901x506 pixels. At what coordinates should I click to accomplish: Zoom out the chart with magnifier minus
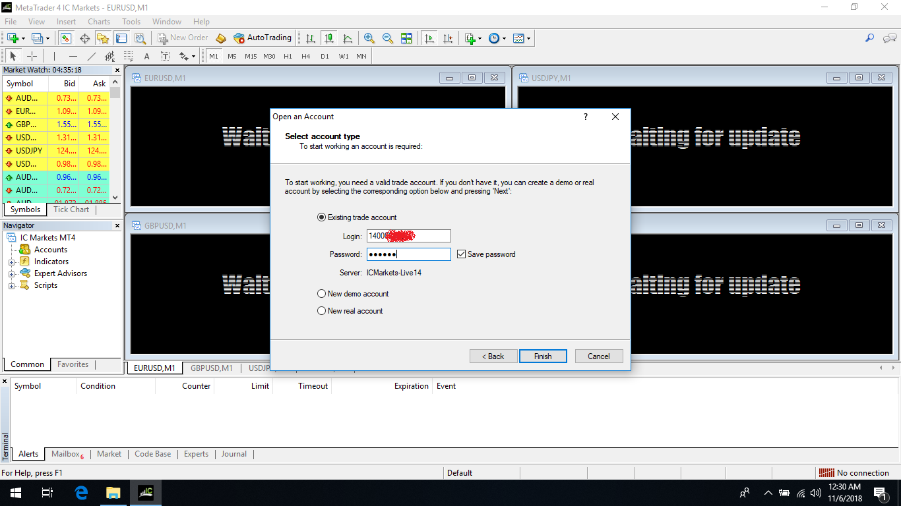pyautogui.click(x=388, y=38)
